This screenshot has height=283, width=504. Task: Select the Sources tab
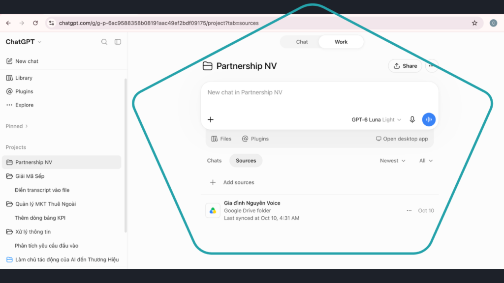[246, 161]
